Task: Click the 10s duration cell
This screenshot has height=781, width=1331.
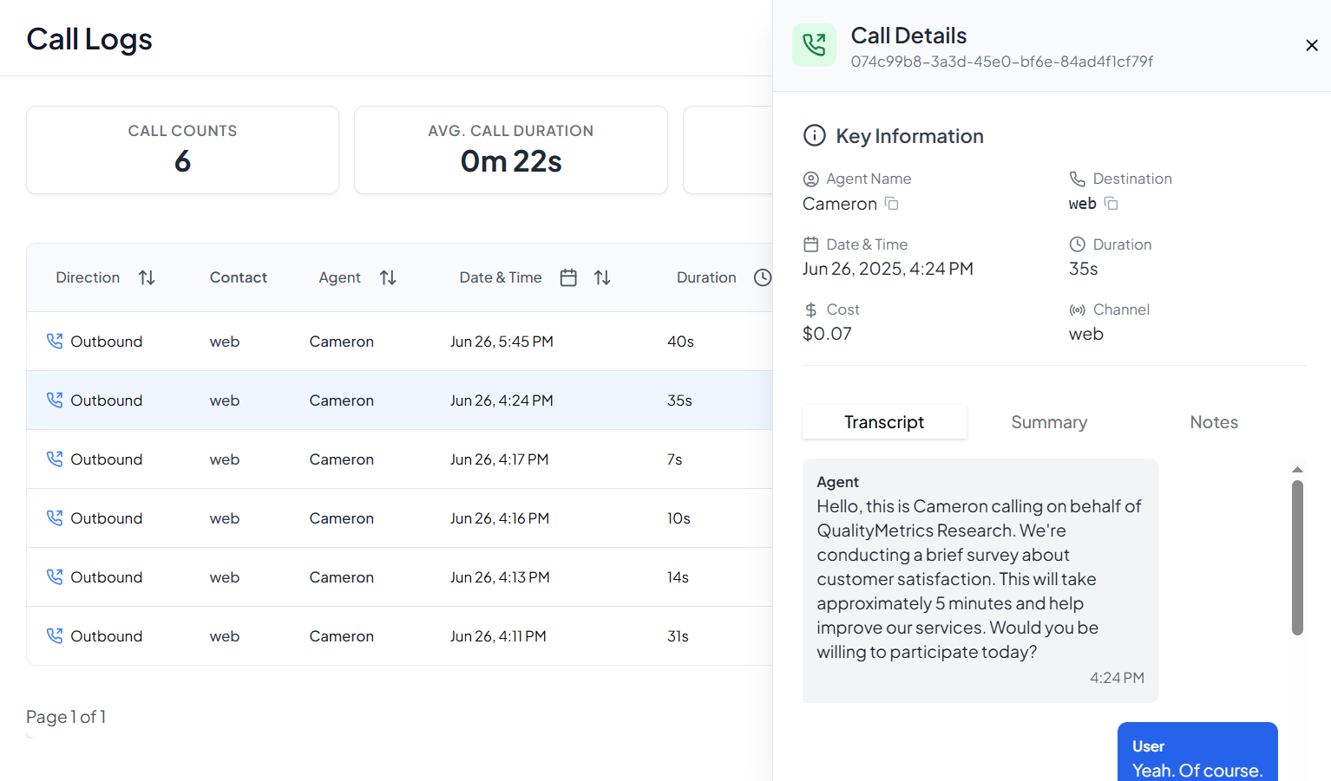Action: 679,518
